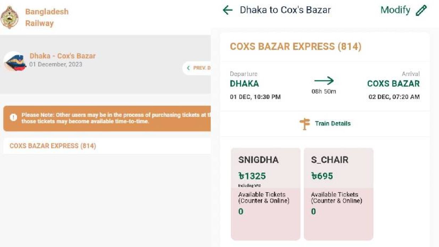This screenshot has width=439, height=247.
Task: Open Train Details for Coxs Bazar Express
Action: 332,124
